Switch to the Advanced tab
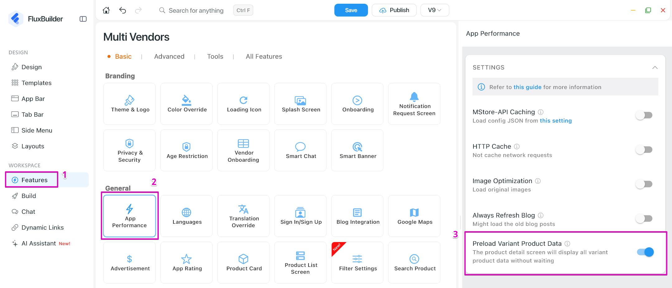This screenshot has height=288, width=672. 169,56
